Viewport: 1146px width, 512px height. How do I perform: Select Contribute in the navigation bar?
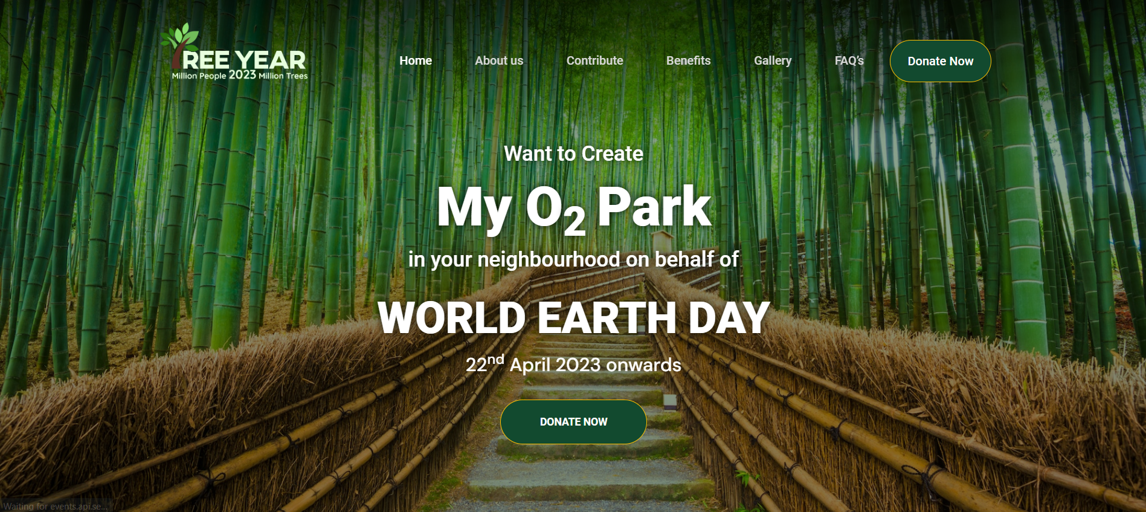pyautogui.click(x=594, y=60)
